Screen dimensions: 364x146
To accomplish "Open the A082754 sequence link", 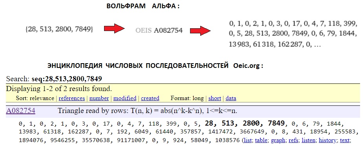I will click(21, 111).
